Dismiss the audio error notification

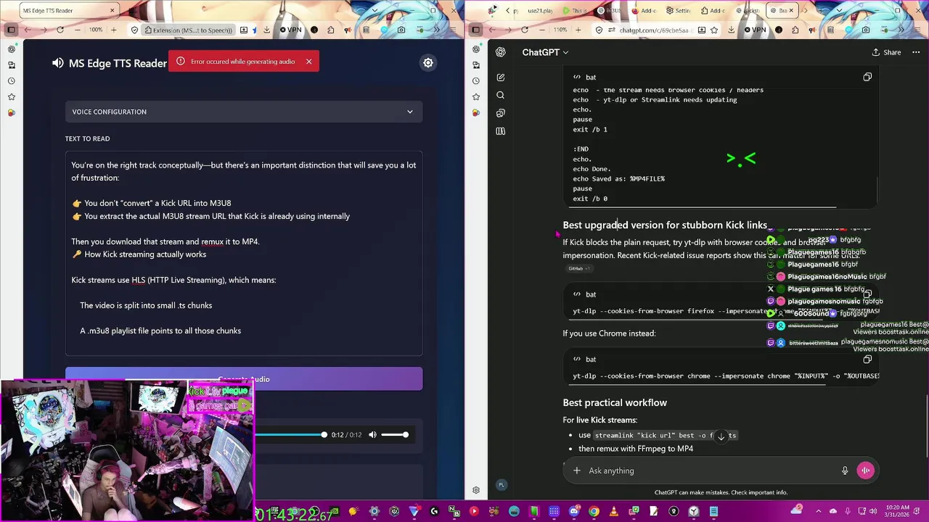[x=308, y=62]
